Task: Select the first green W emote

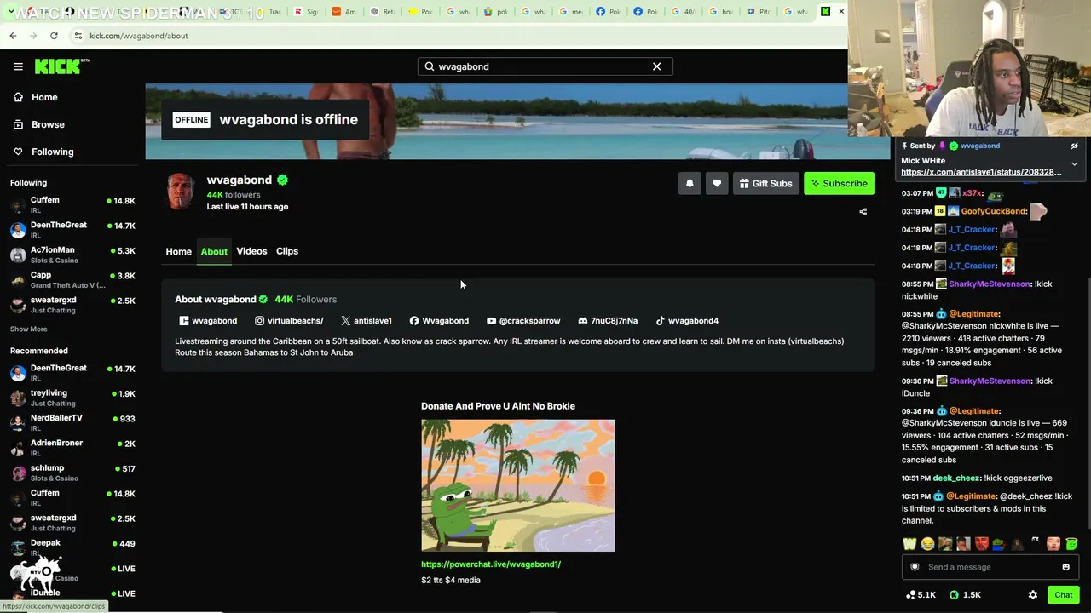Action: [909, 544]
